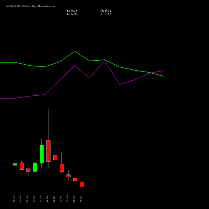
Task: Click the low value L: 0.17
Action: [x=106, y=14]
